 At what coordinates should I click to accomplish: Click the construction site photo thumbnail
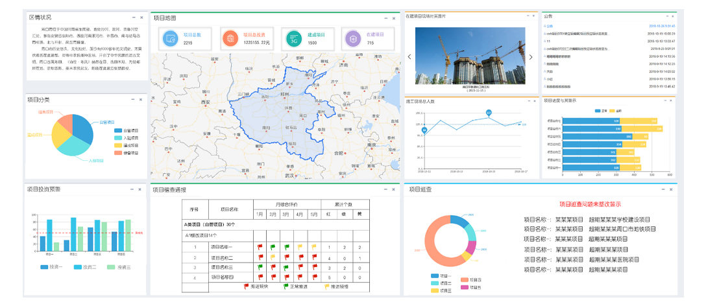tap(470, 55)
